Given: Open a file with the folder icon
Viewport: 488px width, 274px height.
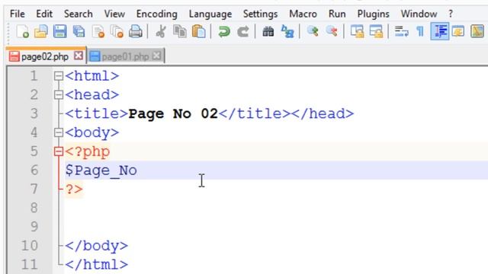Looking at the screenshot, I should click(x=40, y=32).
